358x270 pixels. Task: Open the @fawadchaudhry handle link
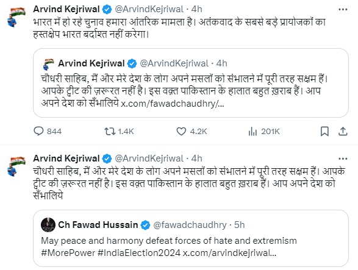pyautogui.click(x=190, y=225)
